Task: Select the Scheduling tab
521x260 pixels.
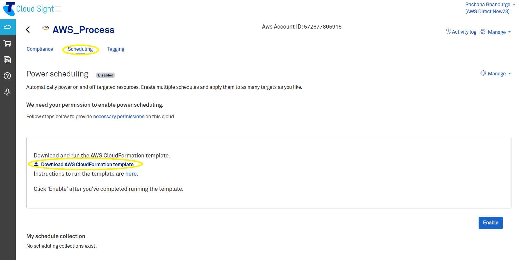Action: coord(80,49)
